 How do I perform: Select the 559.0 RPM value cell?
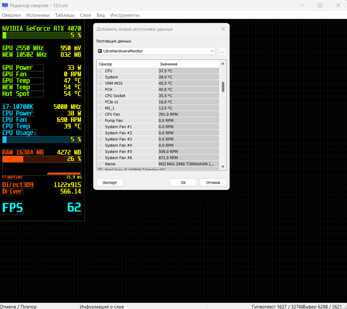click(x=188, y=151)
